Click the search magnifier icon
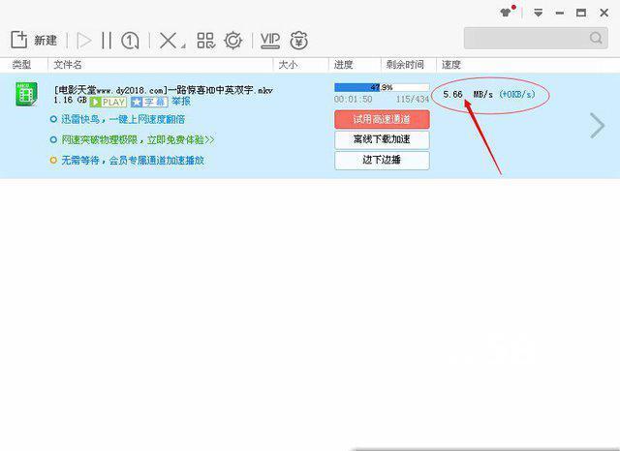 596,38
